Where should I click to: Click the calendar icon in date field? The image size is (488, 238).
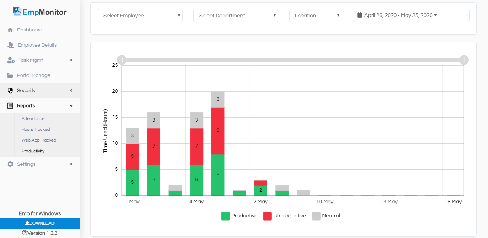[359, 15]
